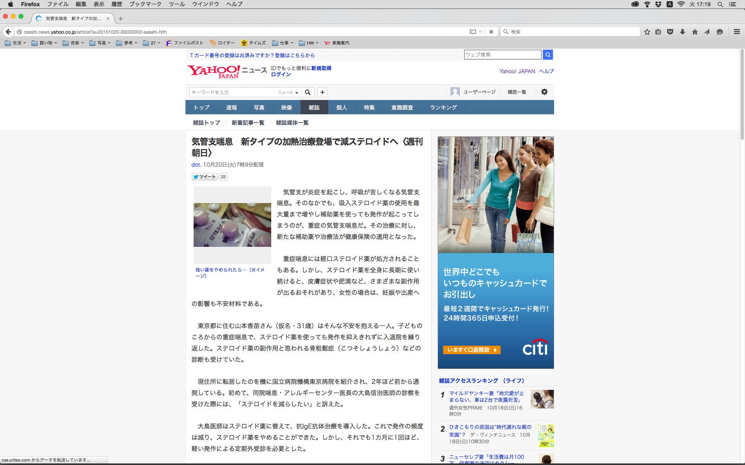The height and width of the screenshot is (465, 745).
Task: Click blue web search magnifier button
Action: pyautogui.click(x=547, y=55)
